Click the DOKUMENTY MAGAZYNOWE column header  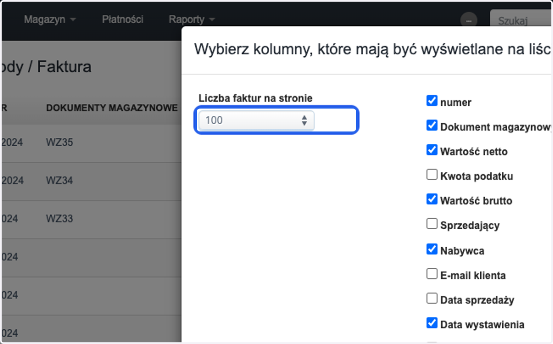click(112, 108)
